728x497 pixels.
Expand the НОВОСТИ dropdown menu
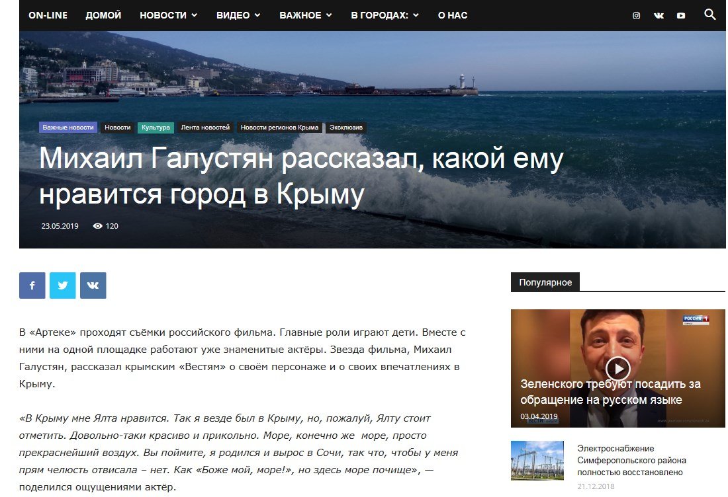click(168, 15)
